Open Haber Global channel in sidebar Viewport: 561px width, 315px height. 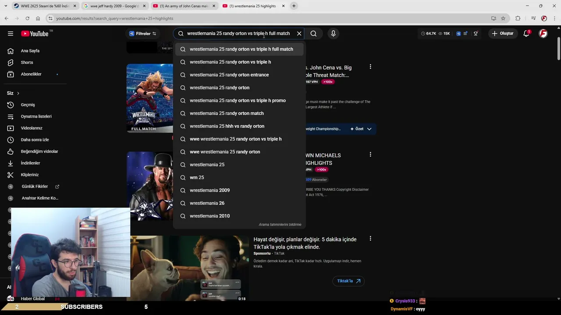(32, 299)
